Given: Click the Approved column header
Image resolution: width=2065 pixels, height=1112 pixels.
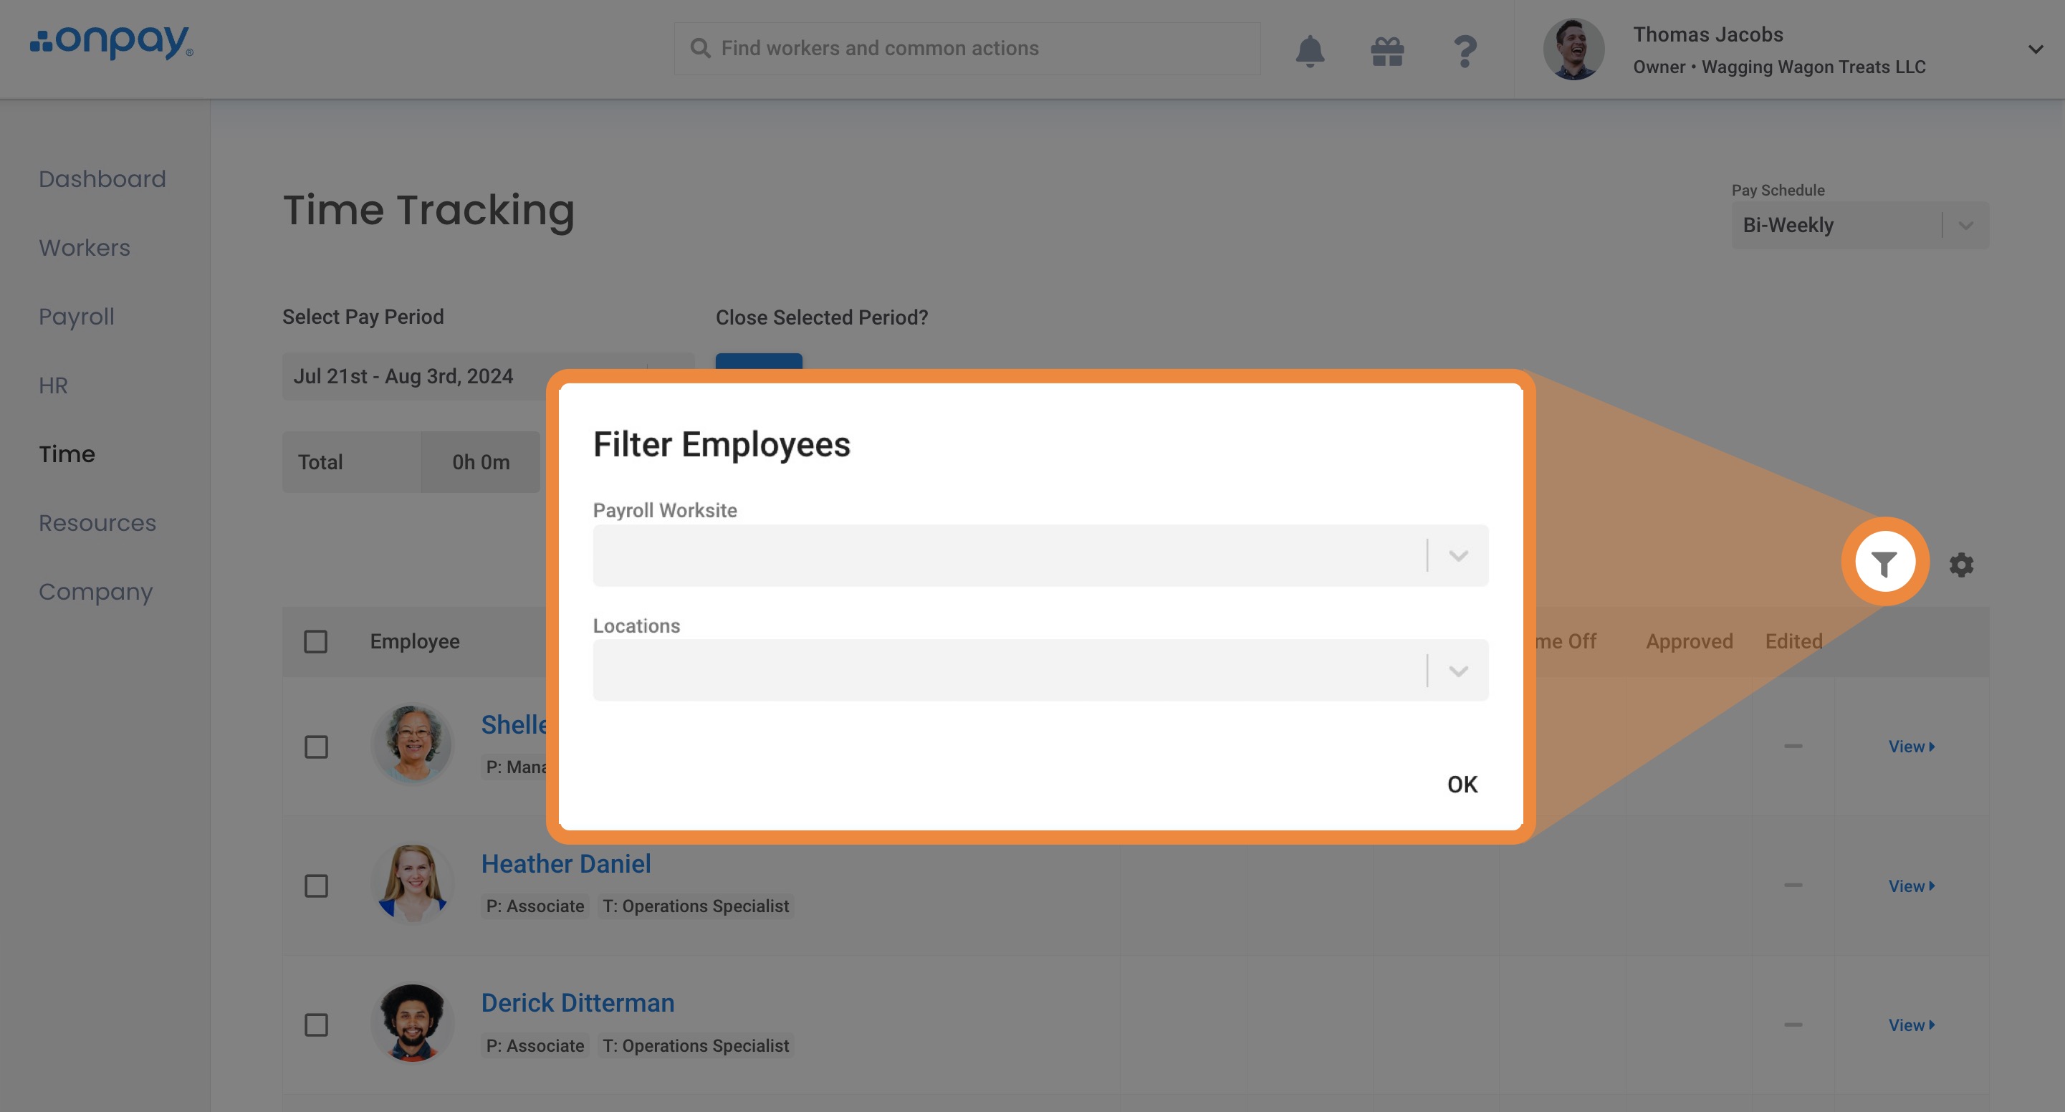Looking at the screenshot, I should click(x=1690, y=641).
